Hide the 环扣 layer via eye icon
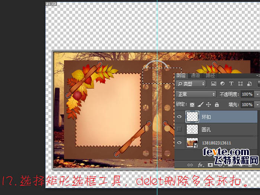The height and width of the screenshot is (195, 260). tap(179, 116)
